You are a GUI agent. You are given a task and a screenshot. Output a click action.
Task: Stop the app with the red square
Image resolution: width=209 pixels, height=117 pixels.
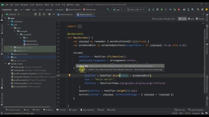(179, 9)
